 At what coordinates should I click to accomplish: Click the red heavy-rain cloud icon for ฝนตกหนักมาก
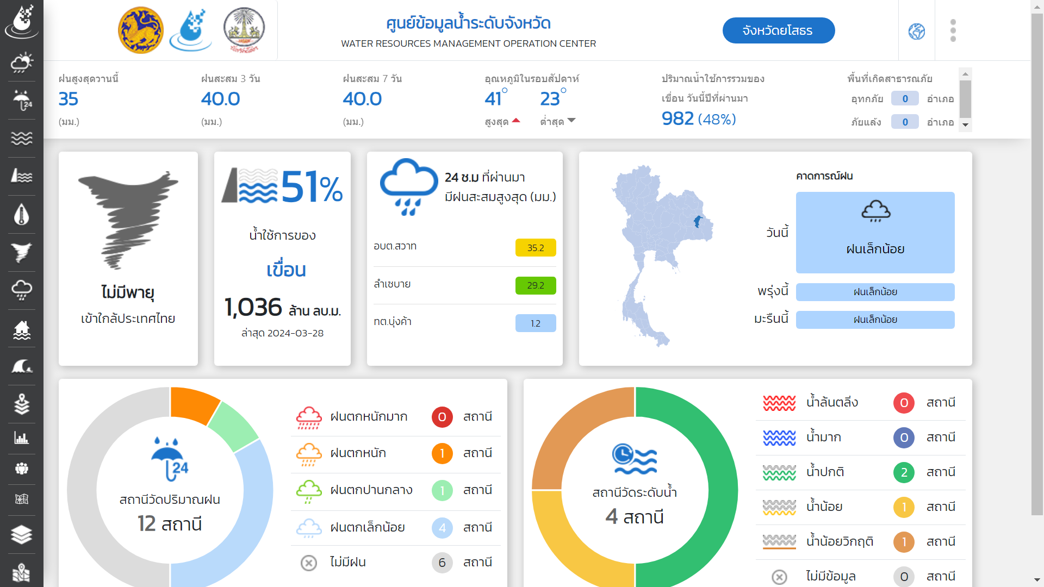(x=309, y=417)
